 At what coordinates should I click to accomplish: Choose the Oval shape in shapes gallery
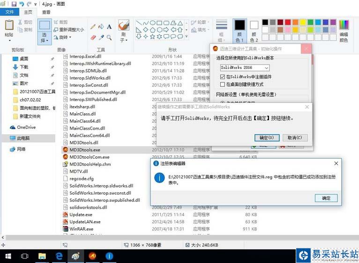(x=153, y=23)
